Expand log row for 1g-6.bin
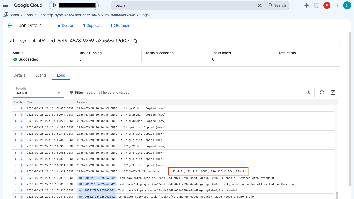 coord(15,127)
